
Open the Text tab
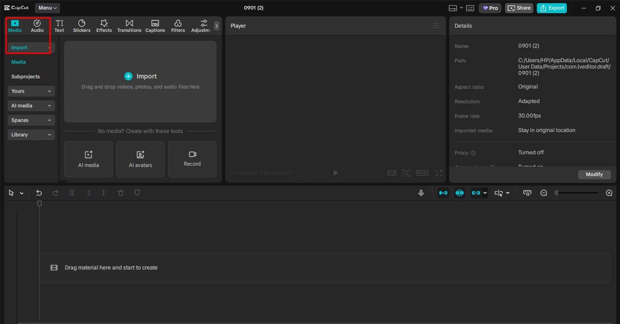coord(60,26)
